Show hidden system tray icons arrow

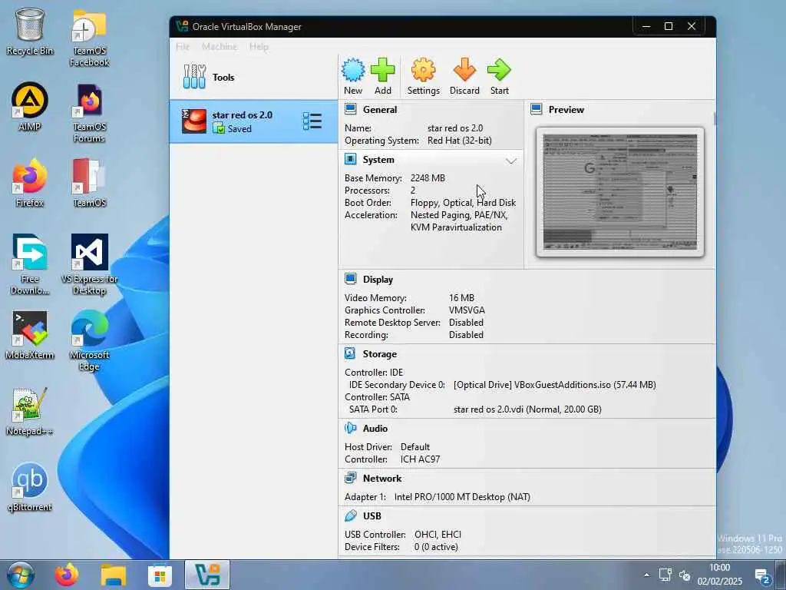646,575
